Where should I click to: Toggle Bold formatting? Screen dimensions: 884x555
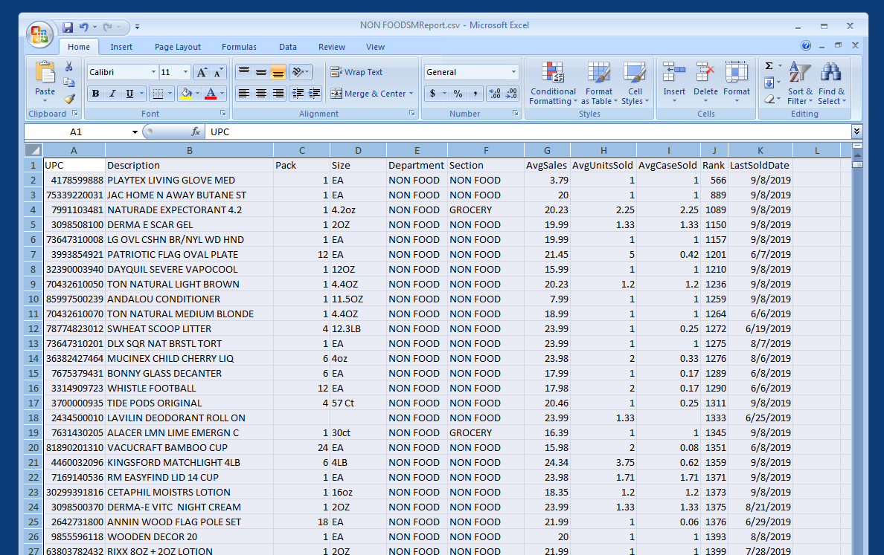point(96,94)
